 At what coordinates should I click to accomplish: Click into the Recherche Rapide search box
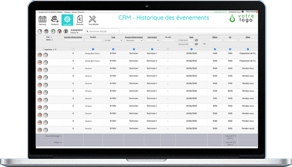pyautogui.click(x=102, y=31)
